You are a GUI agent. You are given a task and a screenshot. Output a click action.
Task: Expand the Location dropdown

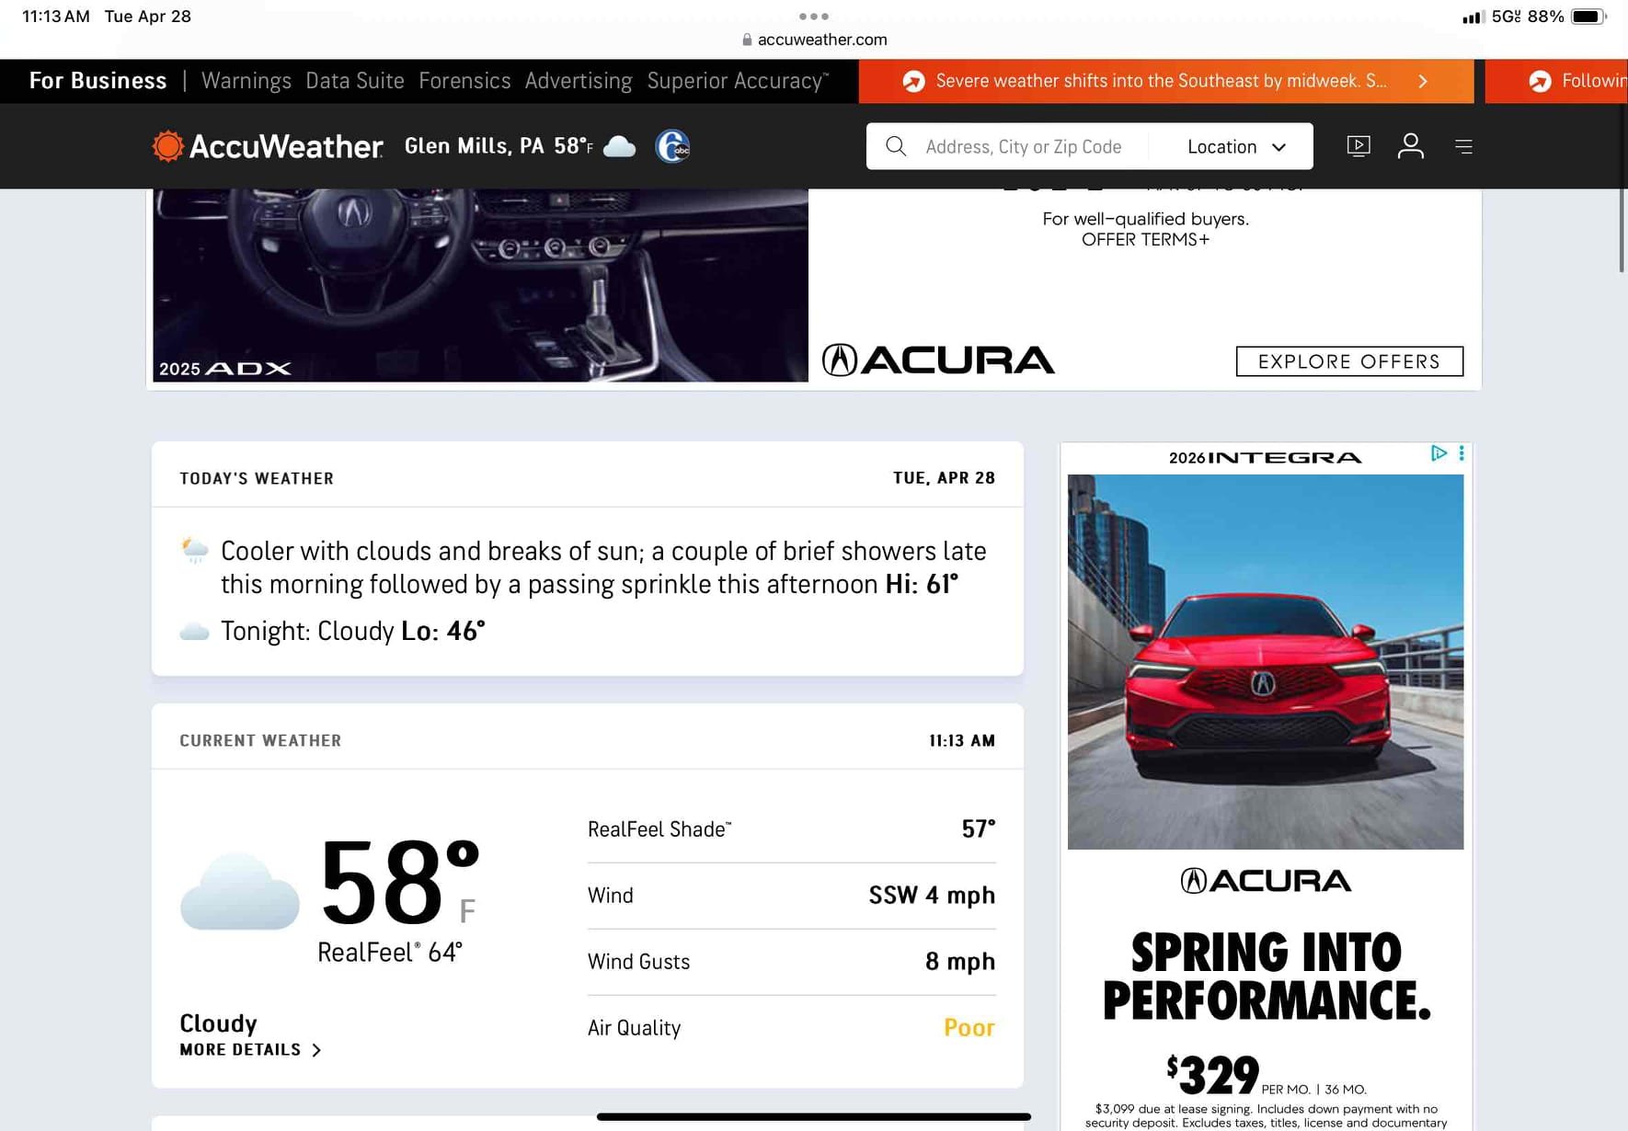click(1235, 147)
